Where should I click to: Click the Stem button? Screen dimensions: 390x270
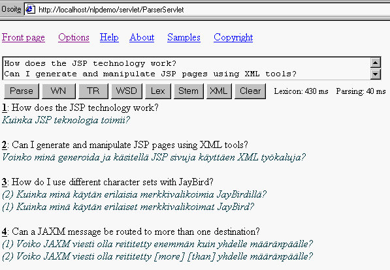[189, 91]
